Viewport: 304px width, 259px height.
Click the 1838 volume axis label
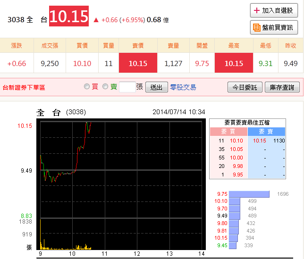(25, 222)
